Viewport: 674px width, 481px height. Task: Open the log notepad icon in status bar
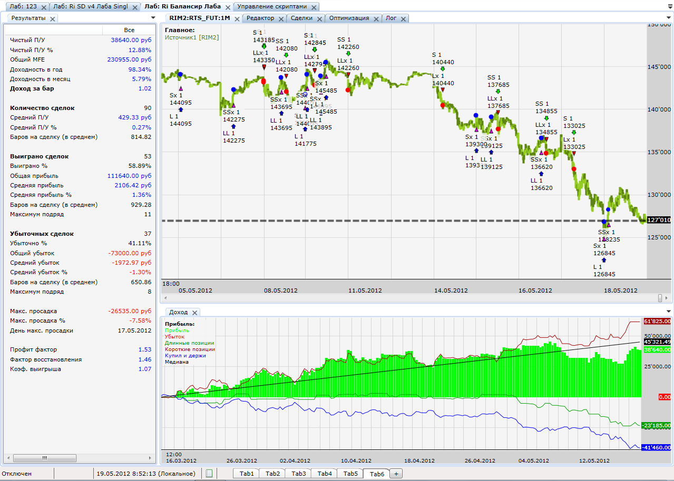(x=209, y=474)
